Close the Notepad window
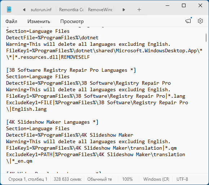Image resolution: width=209 pixels, height=185 pixels. click(x=200, y=6)
